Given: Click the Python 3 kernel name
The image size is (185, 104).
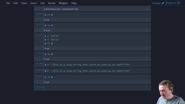Looking at the screenshot, I should 171,3.
